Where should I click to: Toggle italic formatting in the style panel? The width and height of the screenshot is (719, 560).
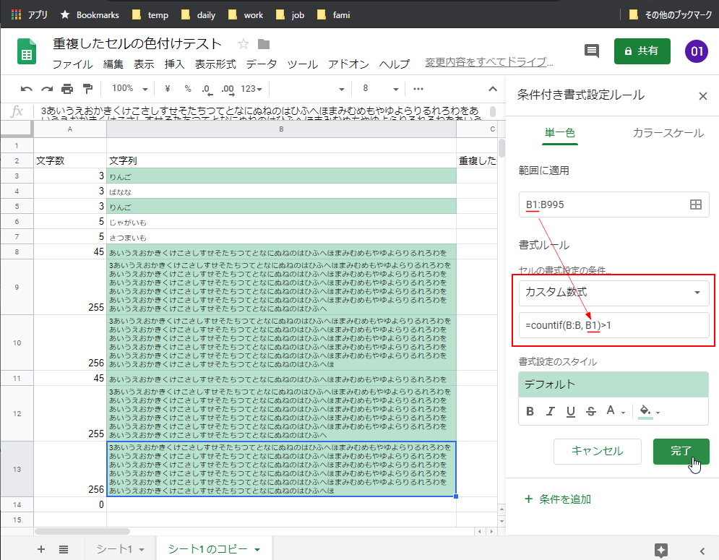pos(551,410)
